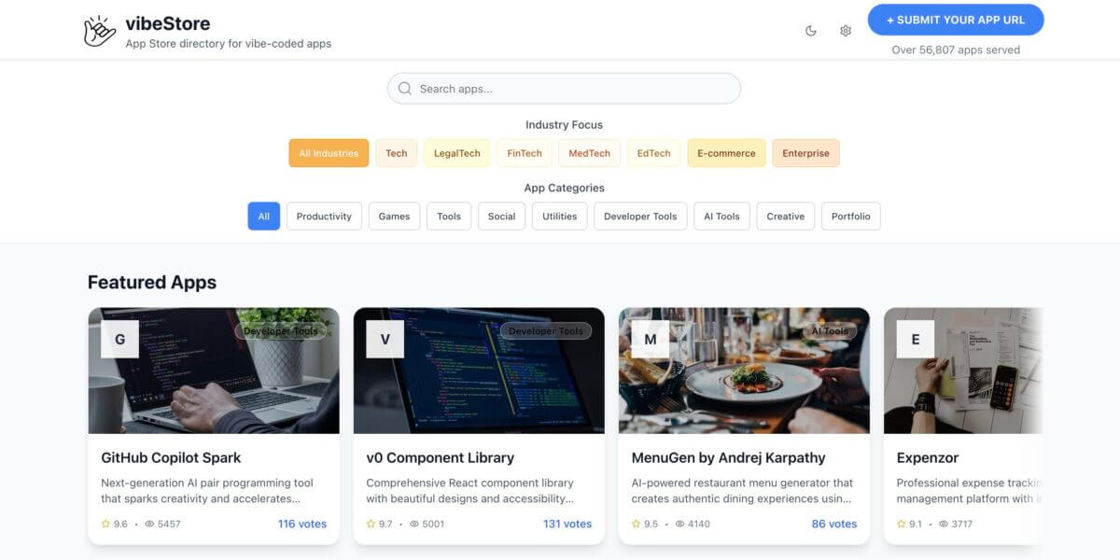Click the Industry Focus label
The width and height of the screenshot is (1120, 560).
point(564,125)
